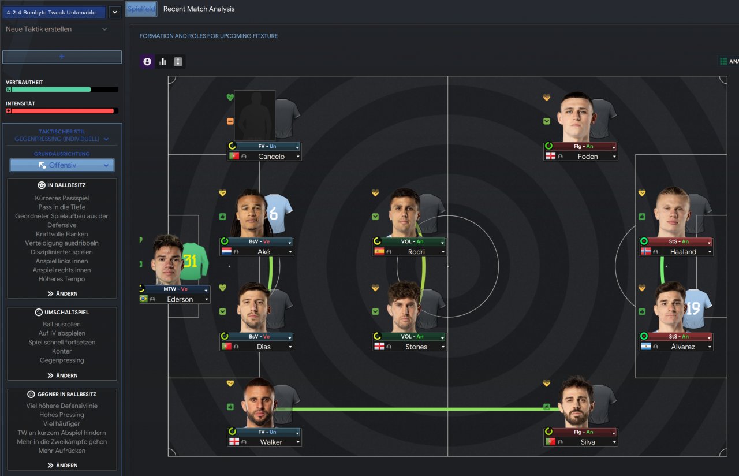Click Ändern under In Ballbesitz
The height and width of the screenshot is (476, 739).
click(x=62, y=293)
